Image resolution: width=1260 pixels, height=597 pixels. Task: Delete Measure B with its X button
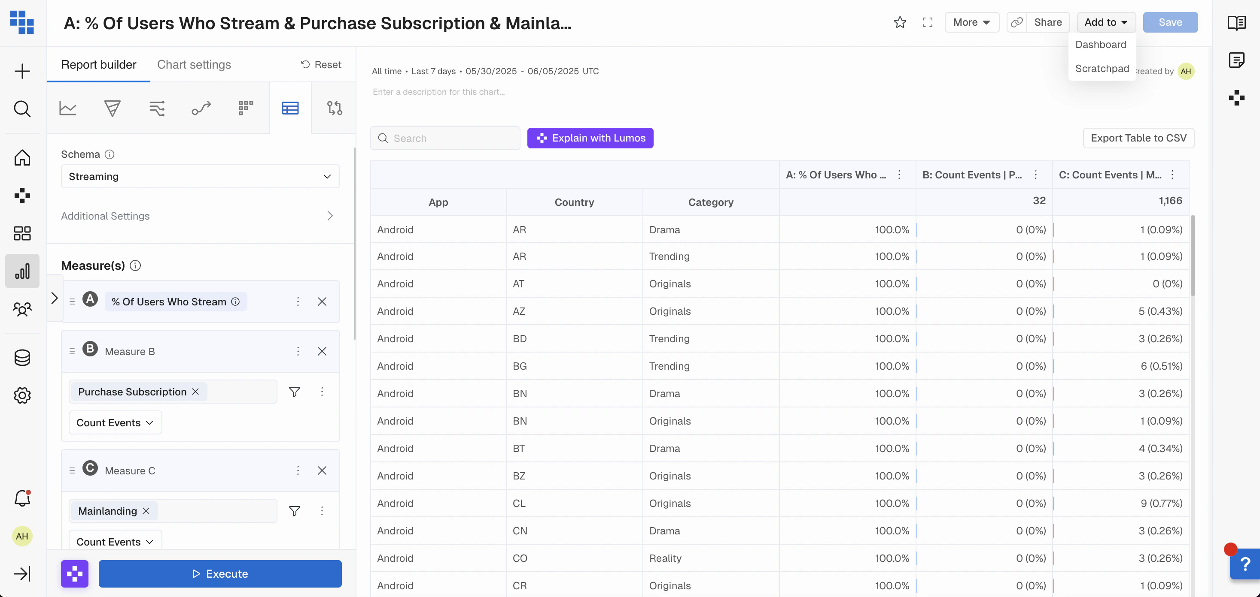(322, 351)
